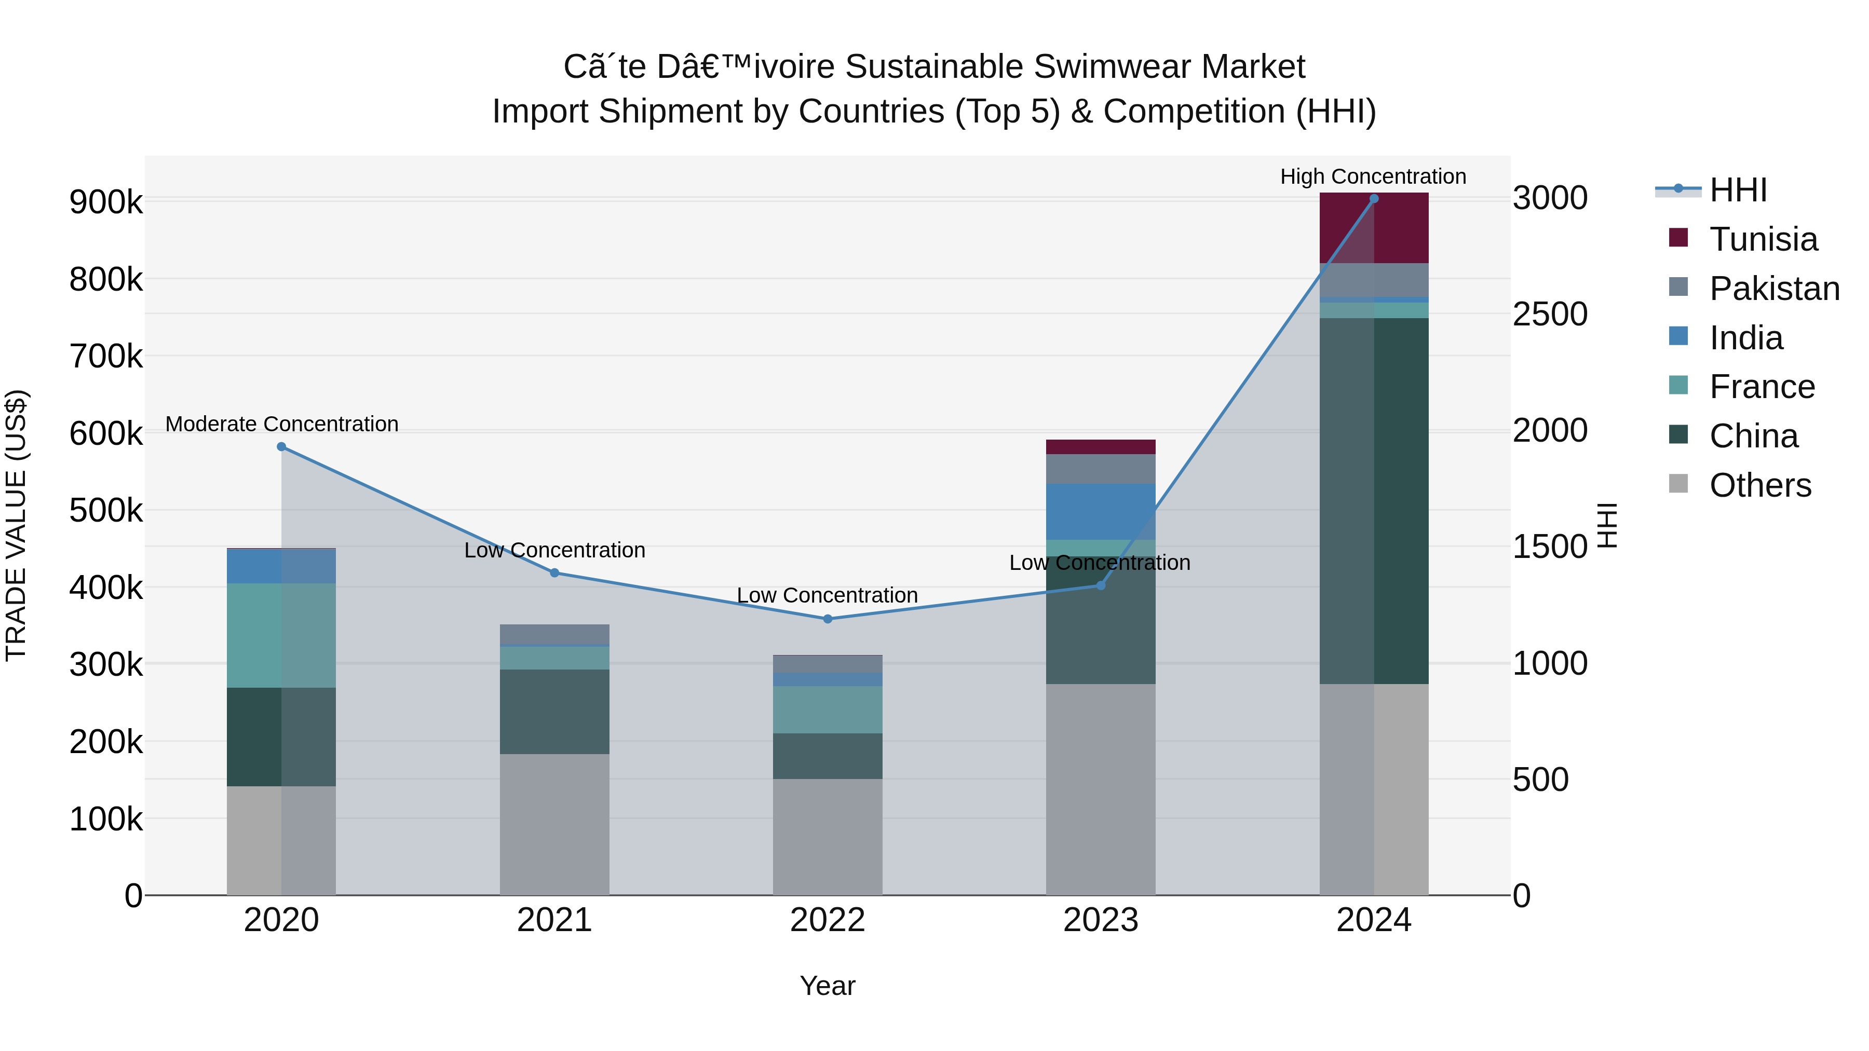Image resolution: width=1869 pixels, height=1051 pixels.
Task: Click the High Concentration annotation
Action: [1373, 177]
